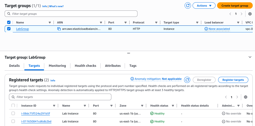This screenshot has height=126, width=255.
Task: Copy the LabGroup ARN
Action: [x=59, y=29]
